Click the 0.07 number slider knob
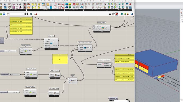This screenshot has height=102, width=183. click(10, 74)
